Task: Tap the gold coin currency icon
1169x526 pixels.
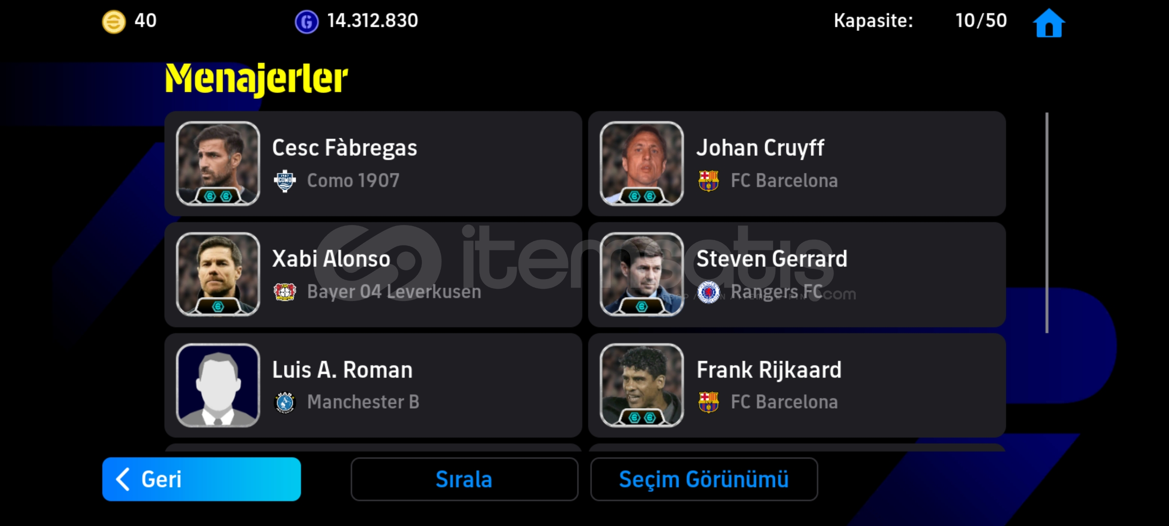Action: click(x=113, y=22)
